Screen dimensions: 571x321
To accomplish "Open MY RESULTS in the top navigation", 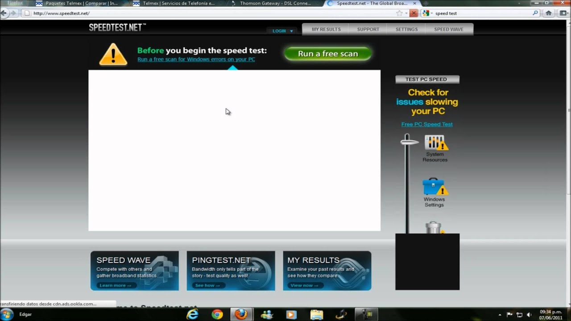I will [x=326, y=29].
